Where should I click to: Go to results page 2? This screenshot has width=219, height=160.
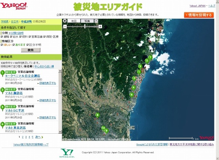coord(23,137)
